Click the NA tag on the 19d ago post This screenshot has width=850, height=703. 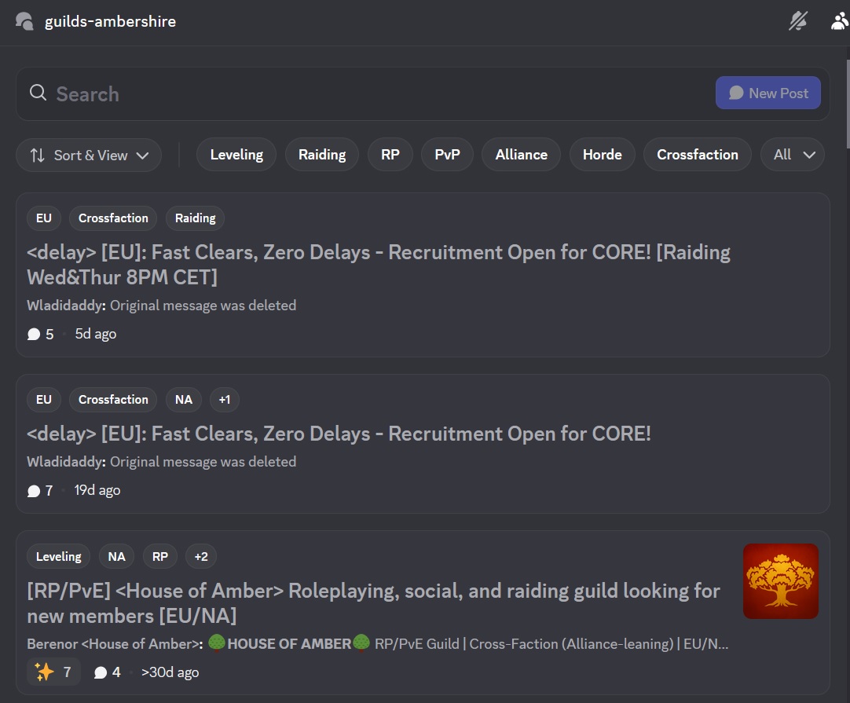coord(183,400)
